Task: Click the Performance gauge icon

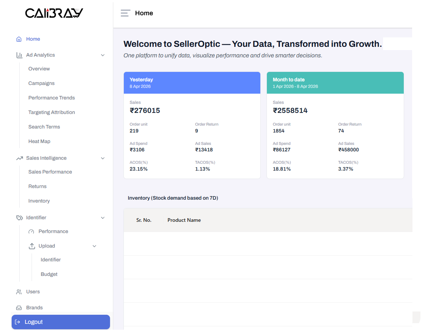Action: pyautogui.click(x=32, y=232)
